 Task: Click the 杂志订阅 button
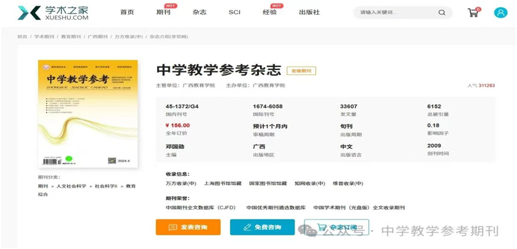tap(336, 227)
